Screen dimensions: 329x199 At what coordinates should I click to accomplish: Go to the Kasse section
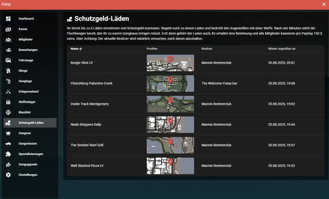point(30,29)
